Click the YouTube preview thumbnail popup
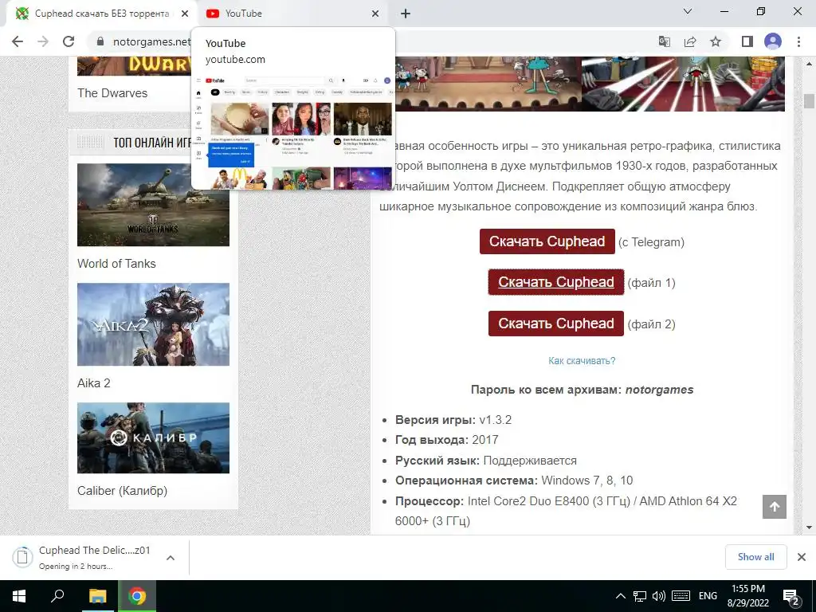The width and height of the screenshot is (816, 612). pos(293,108)
